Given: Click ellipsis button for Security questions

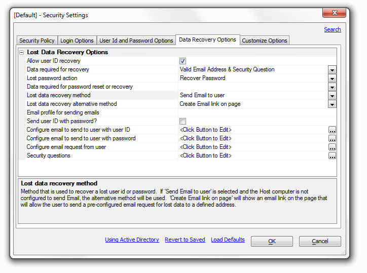Looking at the screenshot, I should point(332,156).
